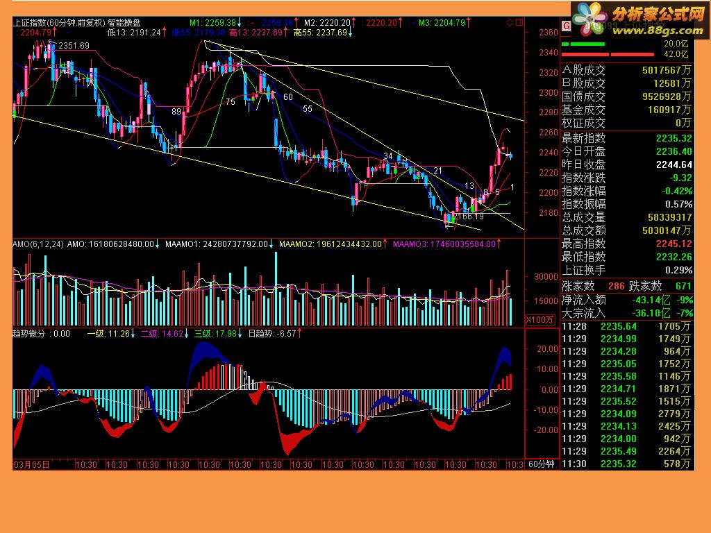Image resolution: width=711 pixels, height=533 pixels.
Task: Click the X100万 volume unit button
Action: click(x=539, y=319)
